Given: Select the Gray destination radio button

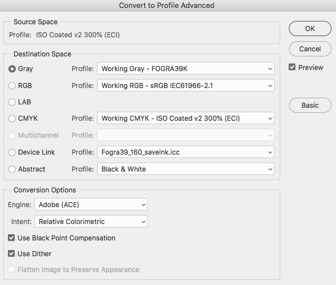Looking at the screenshot, I should (12, 69).
